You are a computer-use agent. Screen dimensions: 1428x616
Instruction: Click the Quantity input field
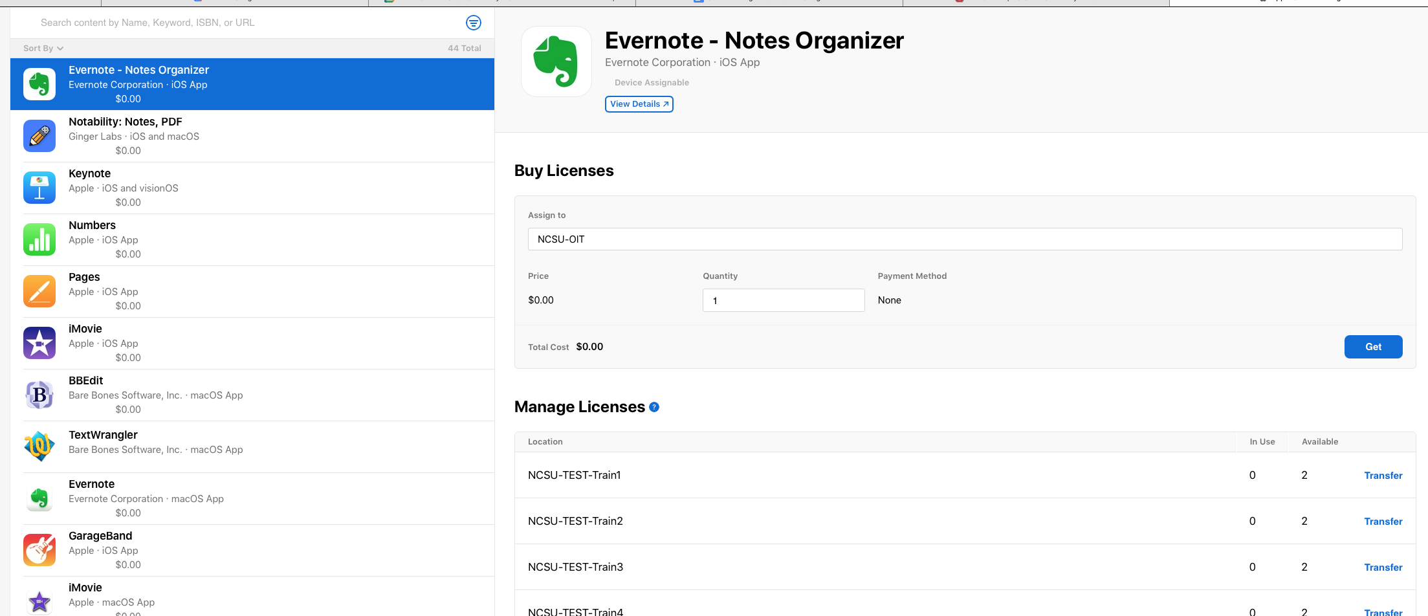(x=783, y=300)
